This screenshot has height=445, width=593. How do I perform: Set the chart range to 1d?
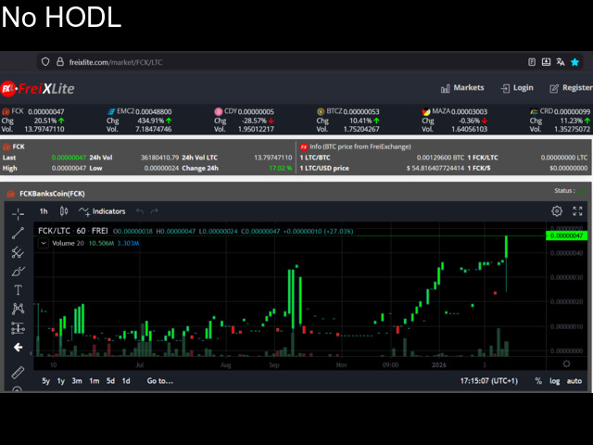pos(126,381)
